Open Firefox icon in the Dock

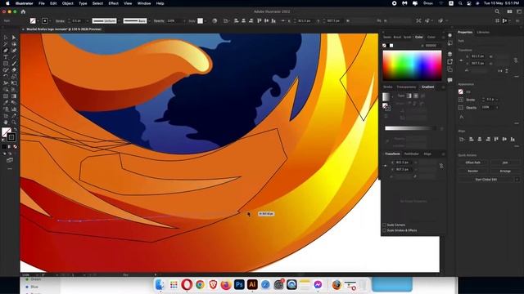click(226, 285)
